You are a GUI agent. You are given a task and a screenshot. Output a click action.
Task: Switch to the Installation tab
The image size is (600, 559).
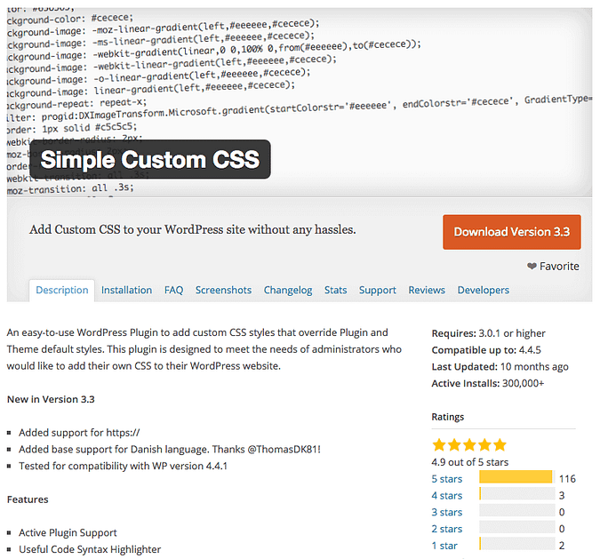[126, 290]
